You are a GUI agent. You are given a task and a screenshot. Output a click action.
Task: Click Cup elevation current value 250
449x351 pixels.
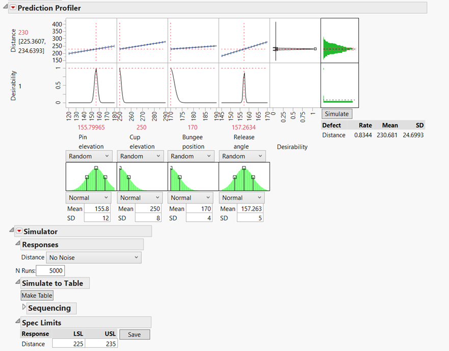click(142, 127)
